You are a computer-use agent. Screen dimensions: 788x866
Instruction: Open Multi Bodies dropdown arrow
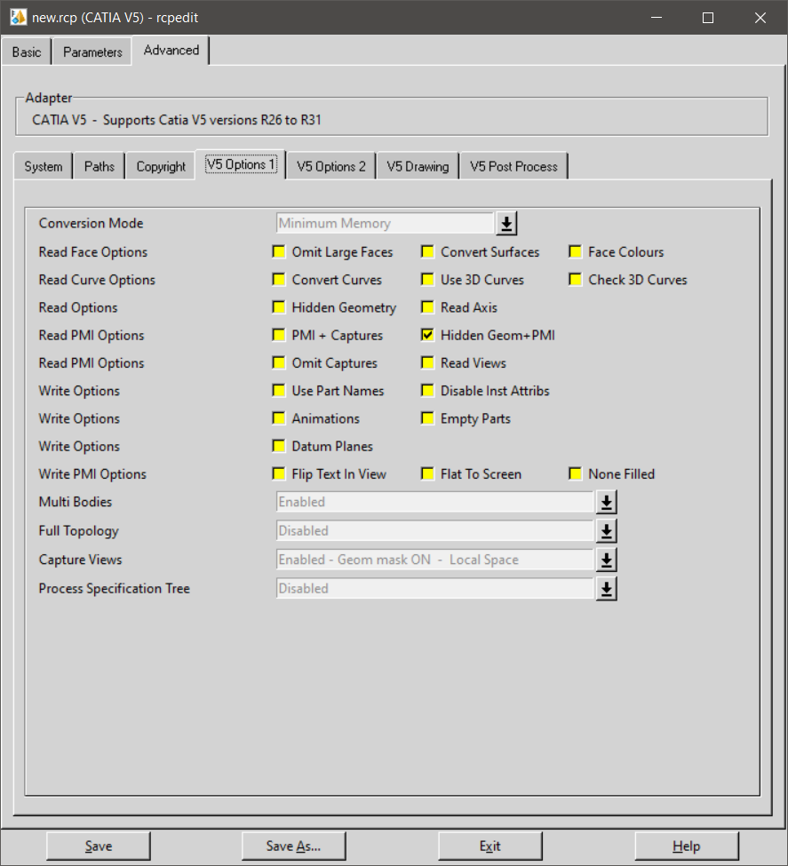606,502
